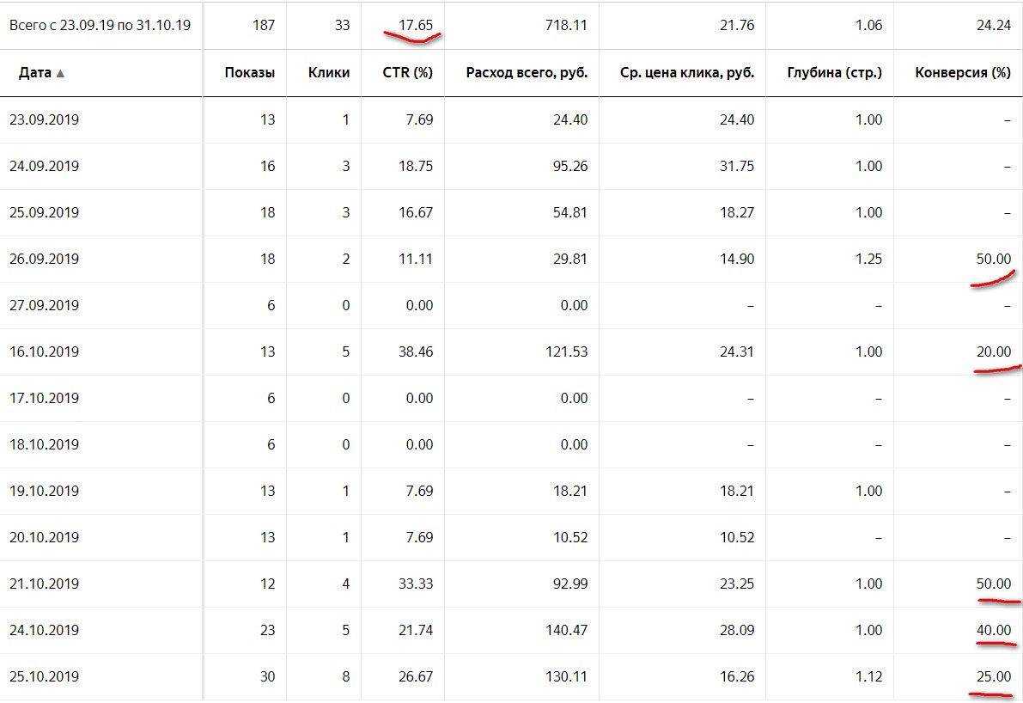Click total spend value 718.11
Image resolution: width=1023 pixels, height=703 pixels.
pos(567,25)
